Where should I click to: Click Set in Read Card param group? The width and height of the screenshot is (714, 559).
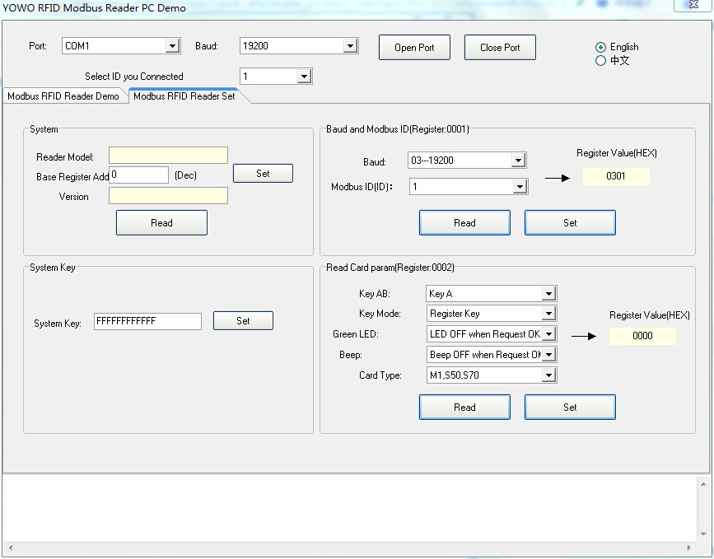[570, 408]
